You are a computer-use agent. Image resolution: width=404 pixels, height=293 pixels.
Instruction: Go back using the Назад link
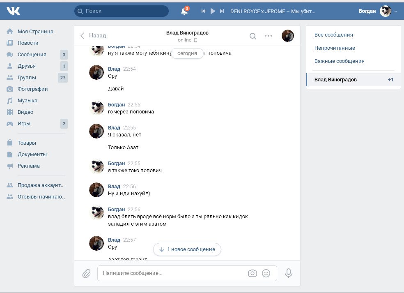[x=93, y=36]
